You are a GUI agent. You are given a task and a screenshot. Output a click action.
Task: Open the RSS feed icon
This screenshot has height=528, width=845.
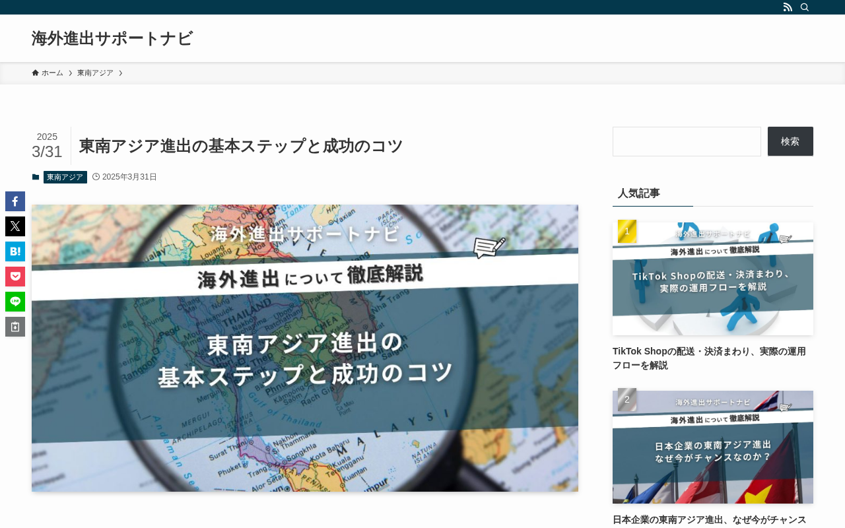pos(788,7)
